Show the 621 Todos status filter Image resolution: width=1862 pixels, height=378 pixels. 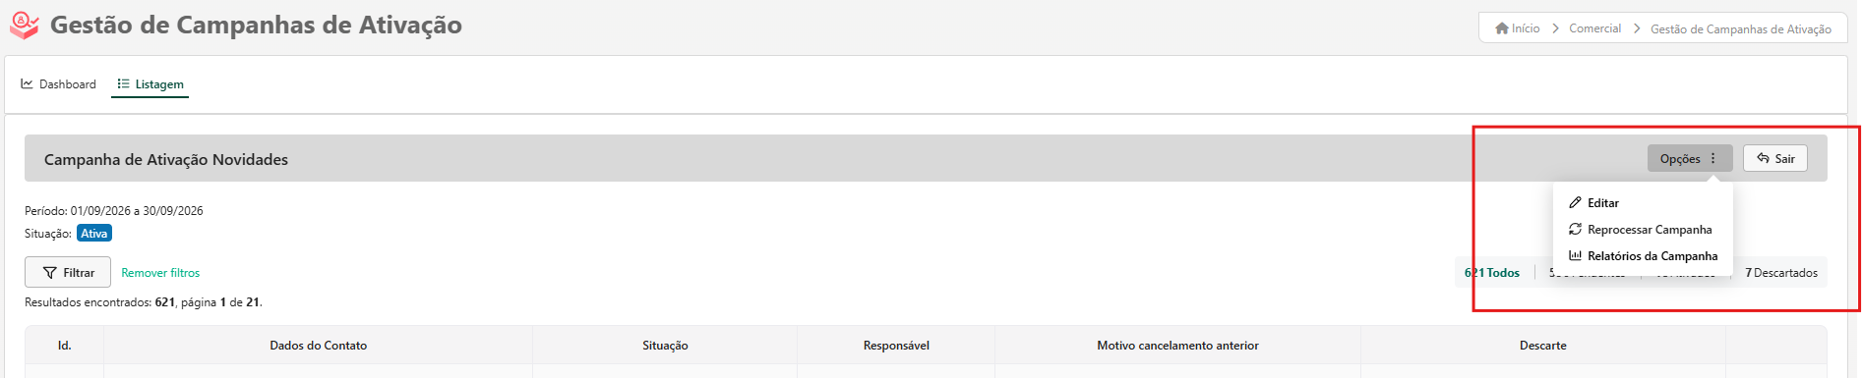1492,273
